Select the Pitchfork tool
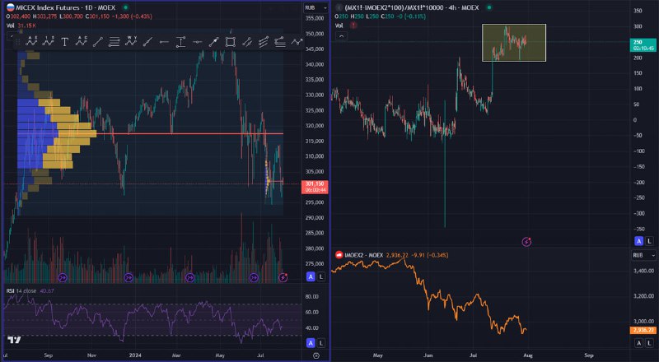 264,42
